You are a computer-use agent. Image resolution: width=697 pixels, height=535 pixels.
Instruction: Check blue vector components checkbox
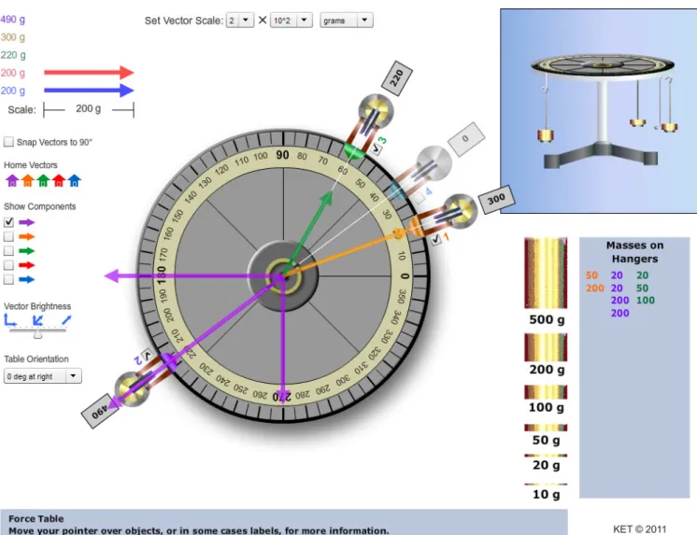pos(8,279)
